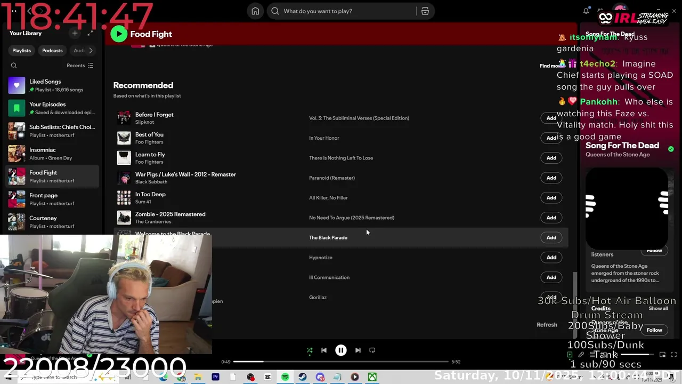
Task: Select the Best of You track title
Action: pyautogui.click(x=149, y=134)
